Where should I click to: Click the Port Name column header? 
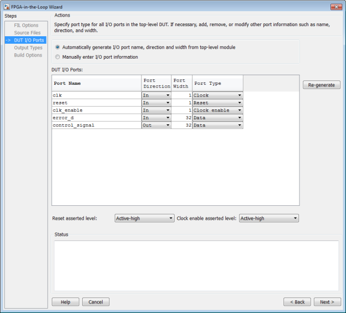(x=97, y=83)
